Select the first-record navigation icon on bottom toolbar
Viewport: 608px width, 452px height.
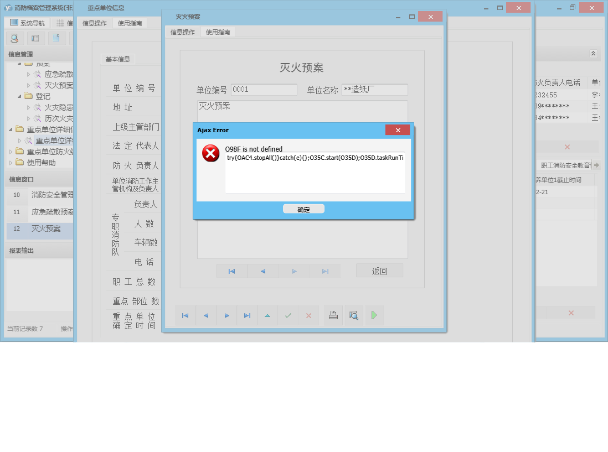pyautogui.click(x=186, y=315)
